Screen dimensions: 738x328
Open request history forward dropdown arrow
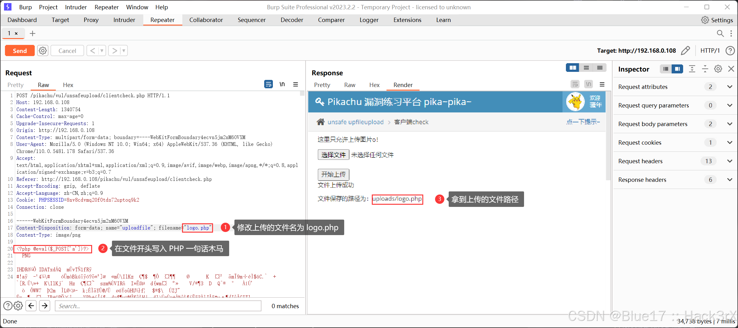coord(124,50)
